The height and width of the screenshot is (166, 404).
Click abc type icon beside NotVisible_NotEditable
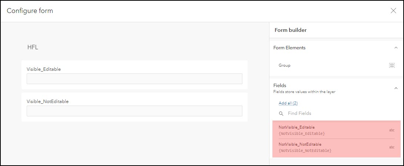pyautogui.click(x=392, y=147)
